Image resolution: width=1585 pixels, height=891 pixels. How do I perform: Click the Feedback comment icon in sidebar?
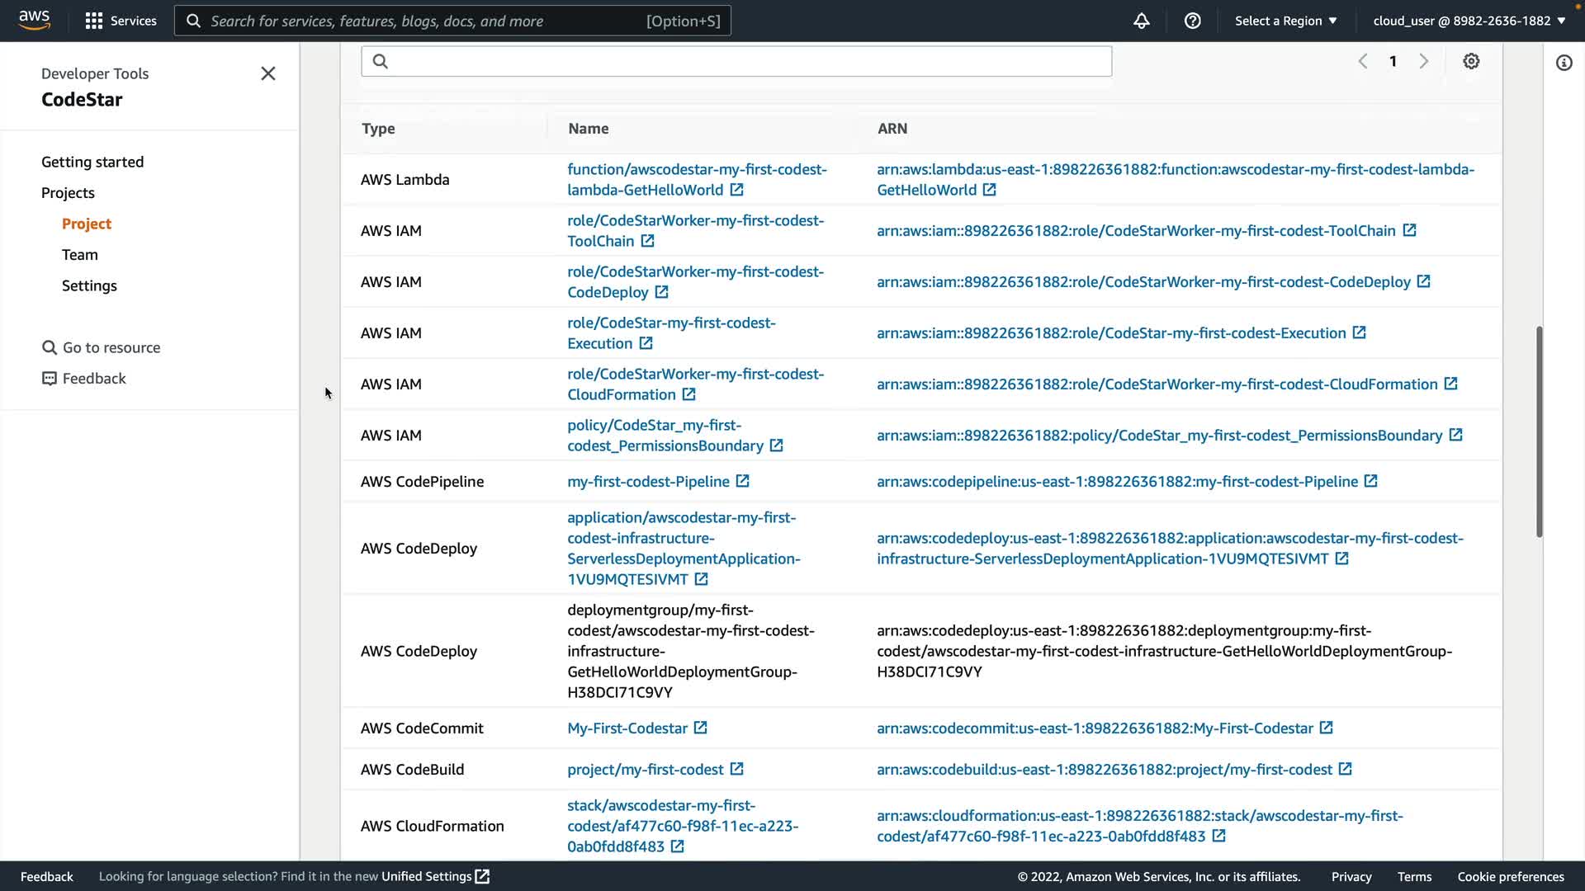point(50,379)
